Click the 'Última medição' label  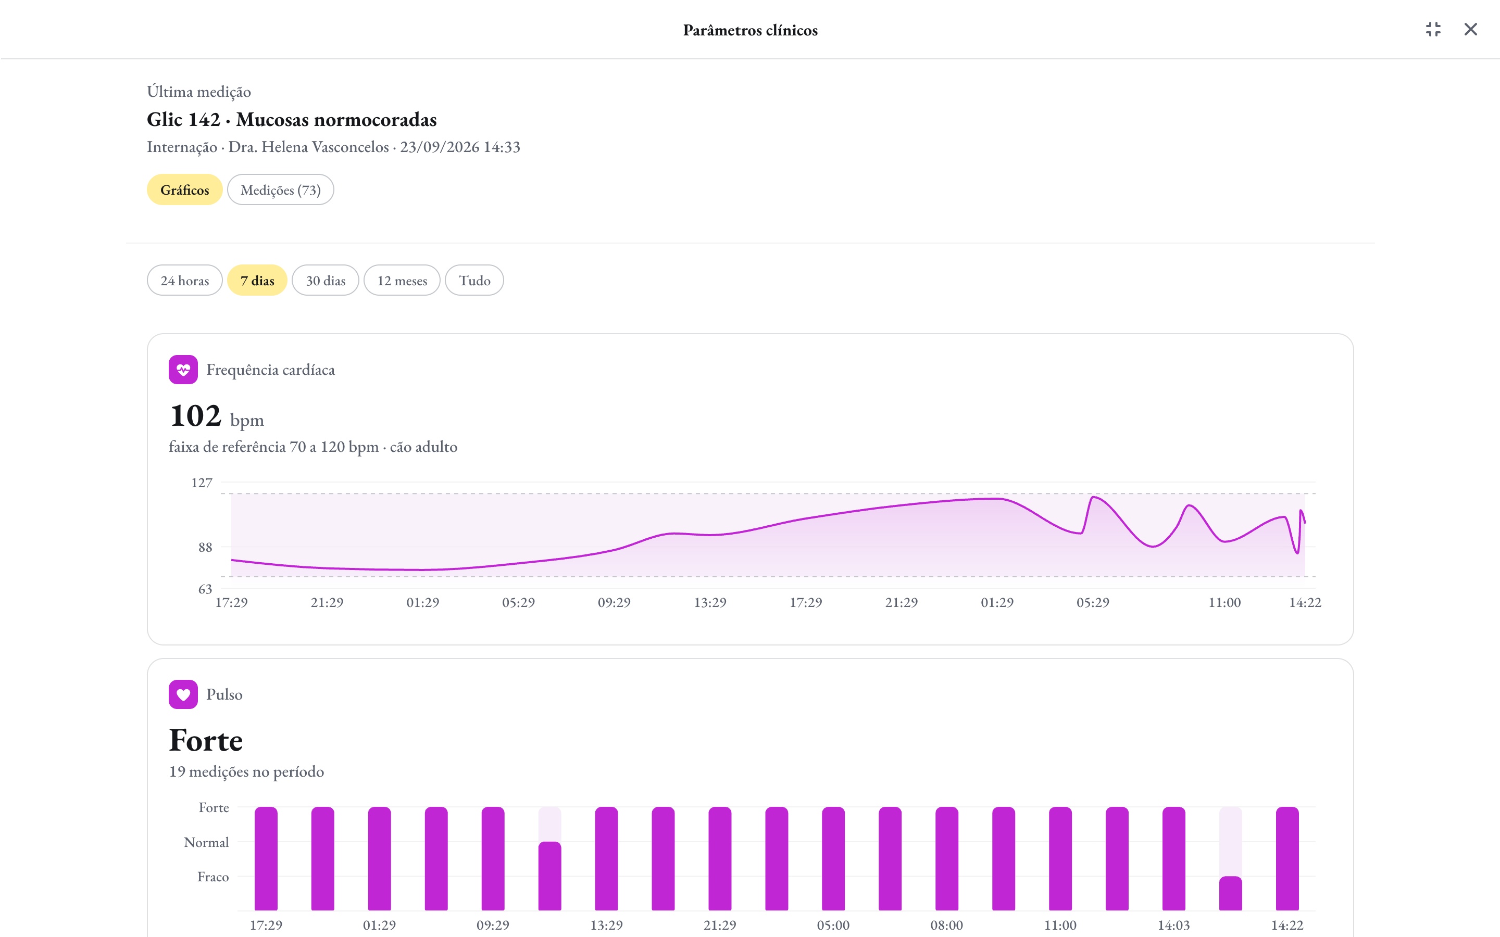point(199,92)
